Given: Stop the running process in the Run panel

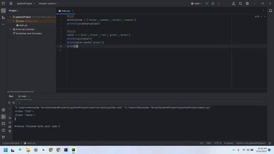Looking at the screenshot, I should point(14,103).
